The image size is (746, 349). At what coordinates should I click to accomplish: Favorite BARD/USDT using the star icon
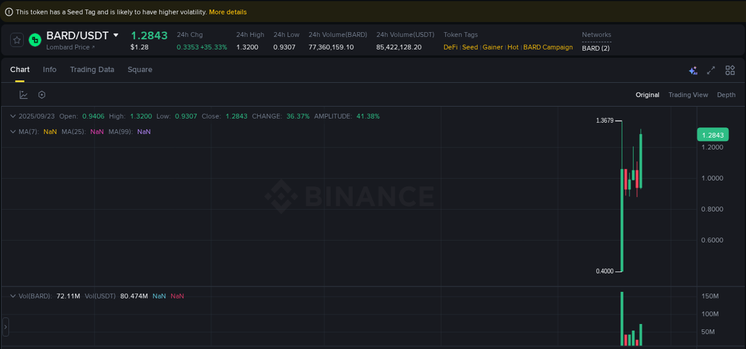point(17,40)
